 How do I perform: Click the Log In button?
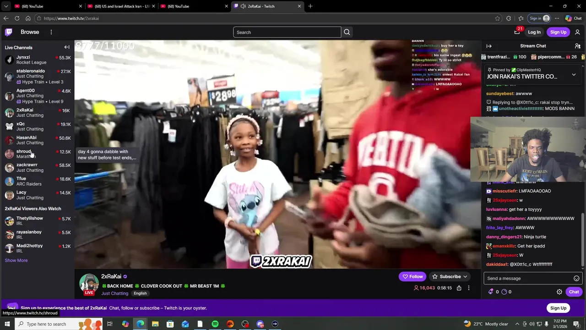coord(534,32)
